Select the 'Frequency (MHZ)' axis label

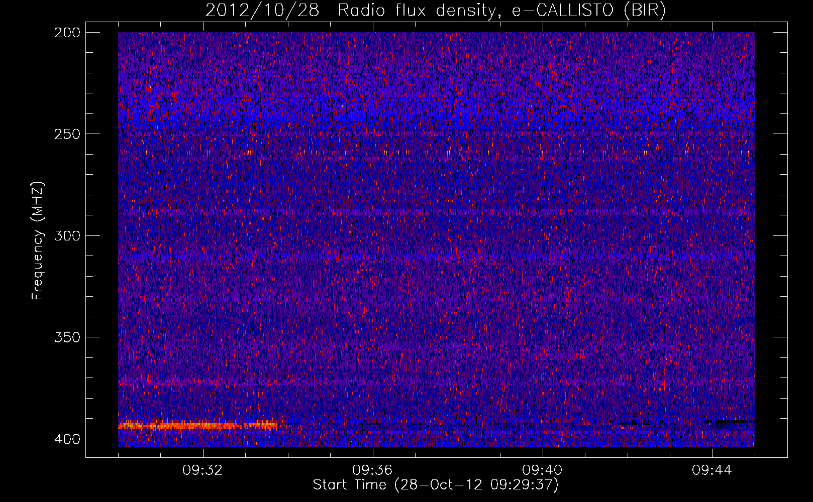[x=38, y=240]
